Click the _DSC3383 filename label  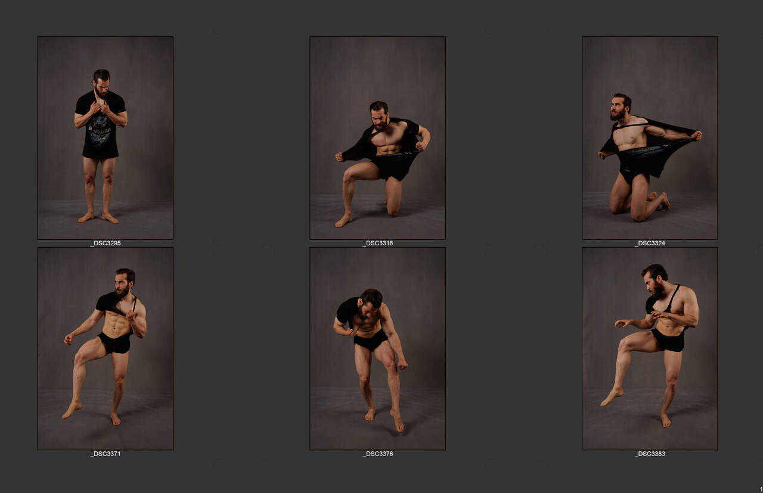tap(650, 454)
